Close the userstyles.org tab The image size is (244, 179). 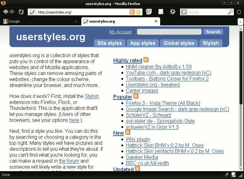coord(156,21)
